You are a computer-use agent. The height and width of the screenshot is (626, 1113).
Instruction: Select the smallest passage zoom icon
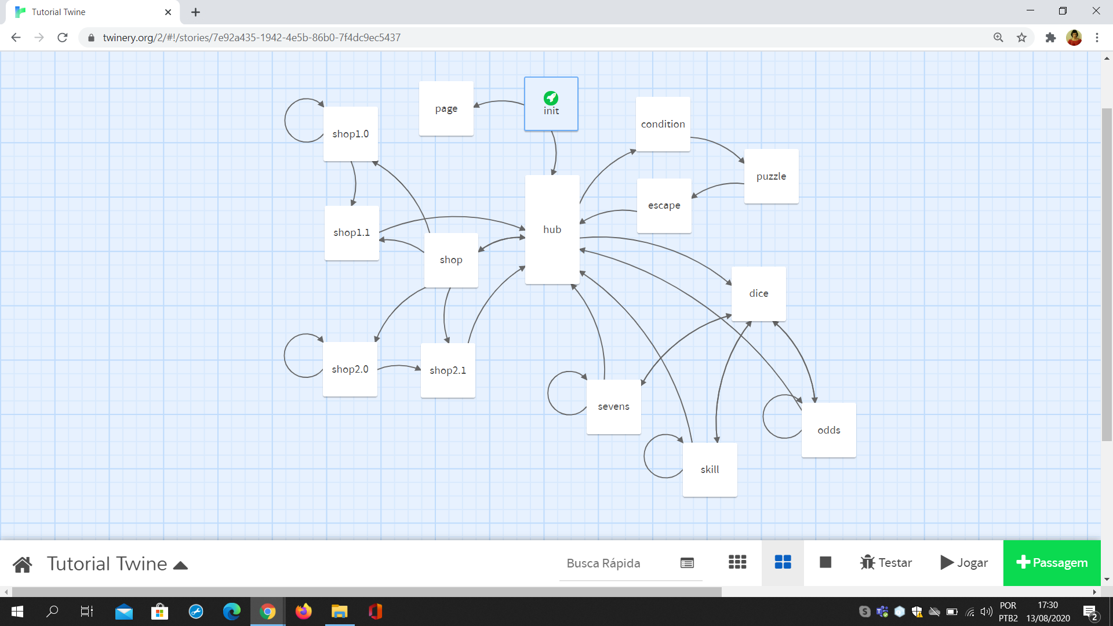pos(737,563)
